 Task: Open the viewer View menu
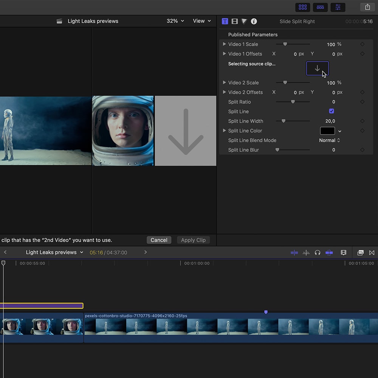202,21
